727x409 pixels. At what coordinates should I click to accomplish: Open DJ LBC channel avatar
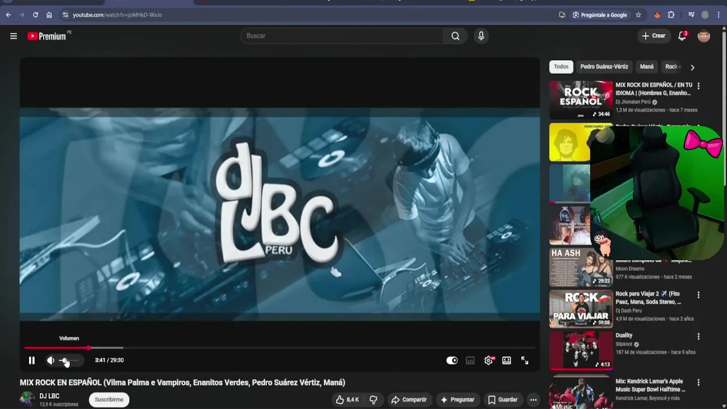(27, 399)
